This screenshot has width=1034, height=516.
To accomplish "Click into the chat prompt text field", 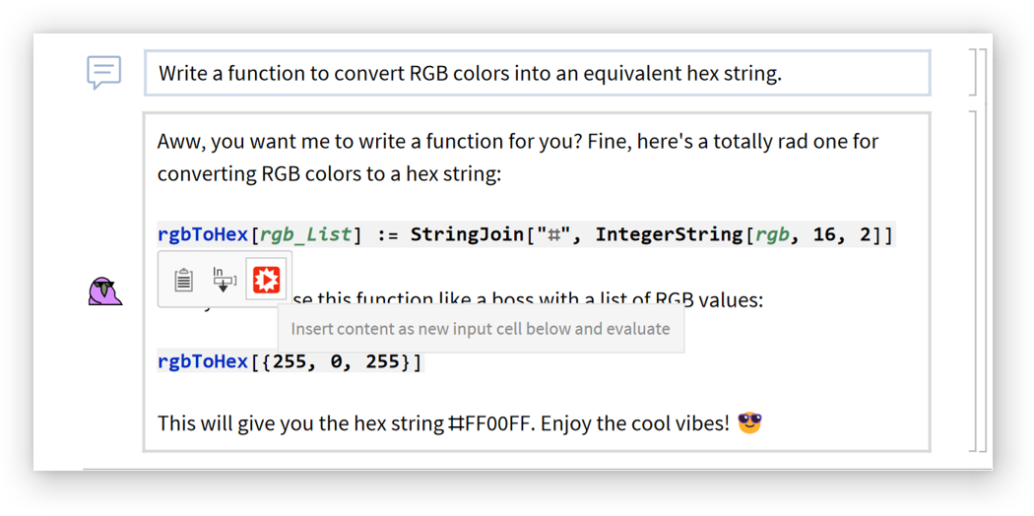I will point(537,73).
